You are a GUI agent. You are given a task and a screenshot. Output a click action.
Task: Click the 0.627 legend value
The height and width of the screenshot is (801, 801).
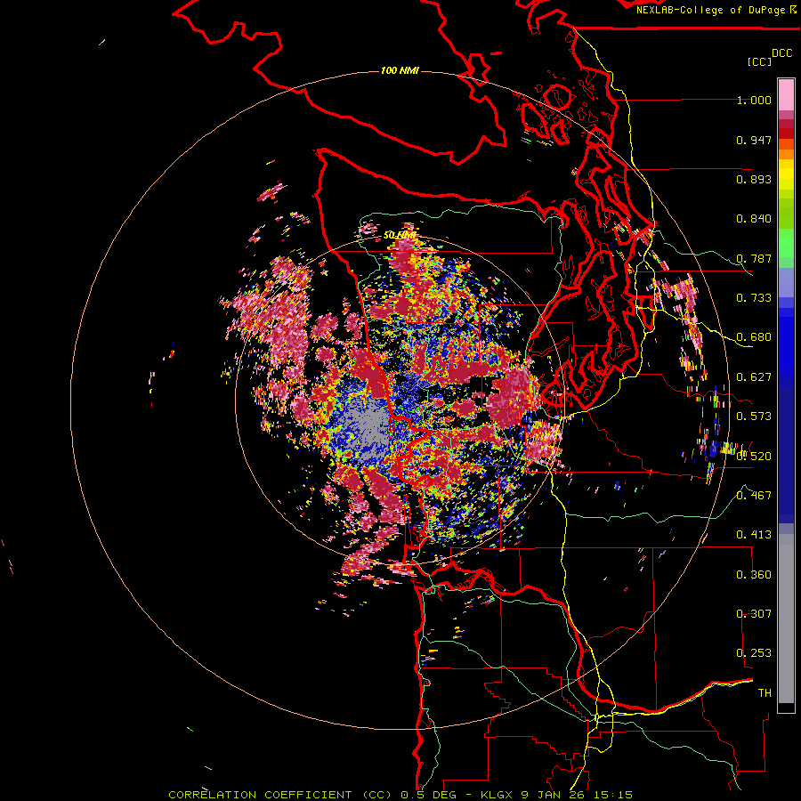click(754, 377)
